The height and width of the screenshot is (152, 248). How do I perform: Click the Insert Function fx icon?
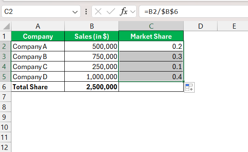tap(124, 11)
